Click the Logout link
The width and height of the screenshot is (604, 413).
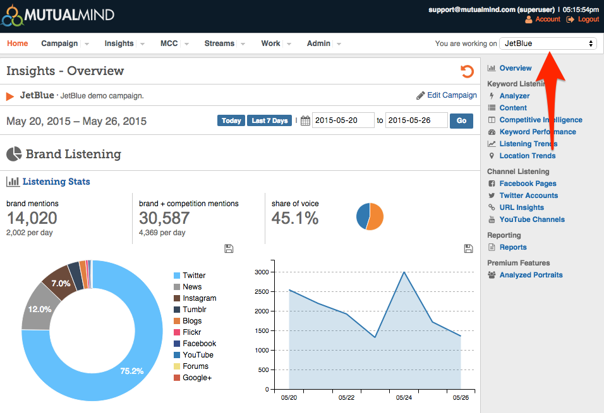[x=589, y=19]
